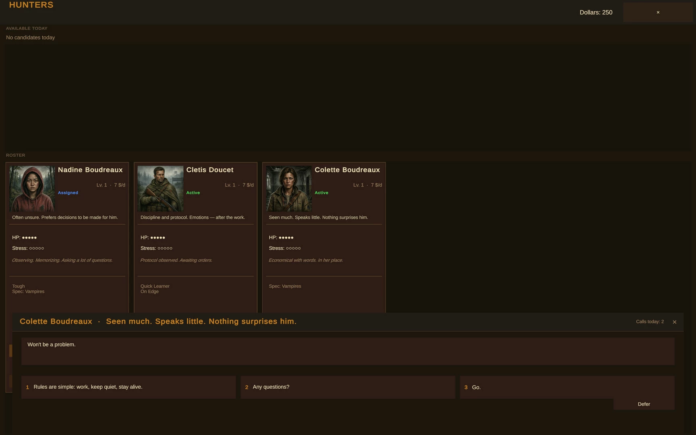Close the Colette Boudreaux dialogue box
Image resolution: width=696 pixels, height=435 pixels.
pos(675,322)
